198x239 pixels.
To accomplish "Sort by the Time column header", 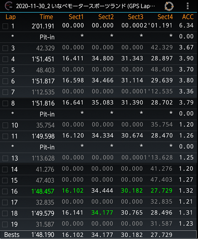I will pyautogui.click(x=46, y=17).
